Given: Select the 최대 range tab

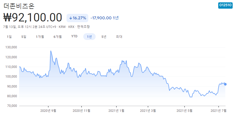Looking at the screenshot, I should coord(119,37).
